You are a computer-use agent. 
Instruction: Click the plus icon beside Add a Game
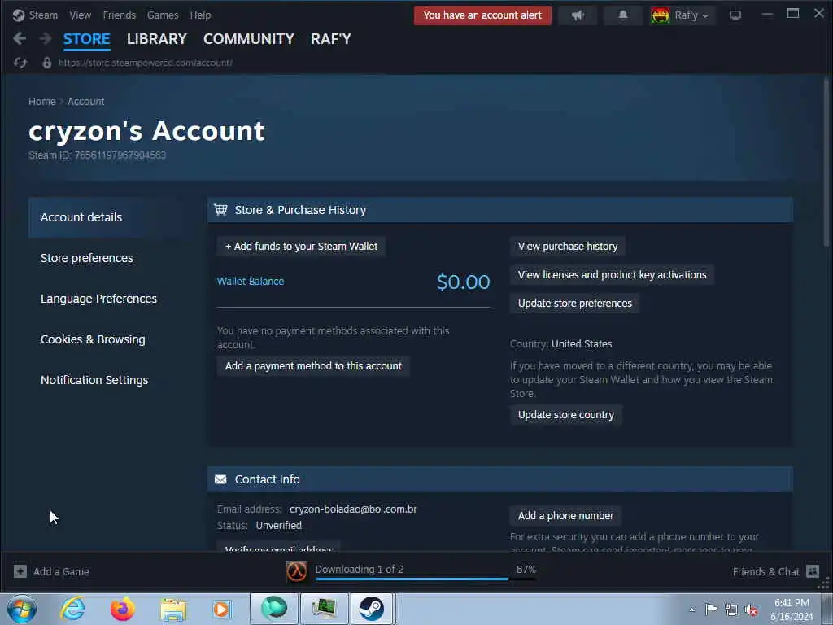pos(20,571)
